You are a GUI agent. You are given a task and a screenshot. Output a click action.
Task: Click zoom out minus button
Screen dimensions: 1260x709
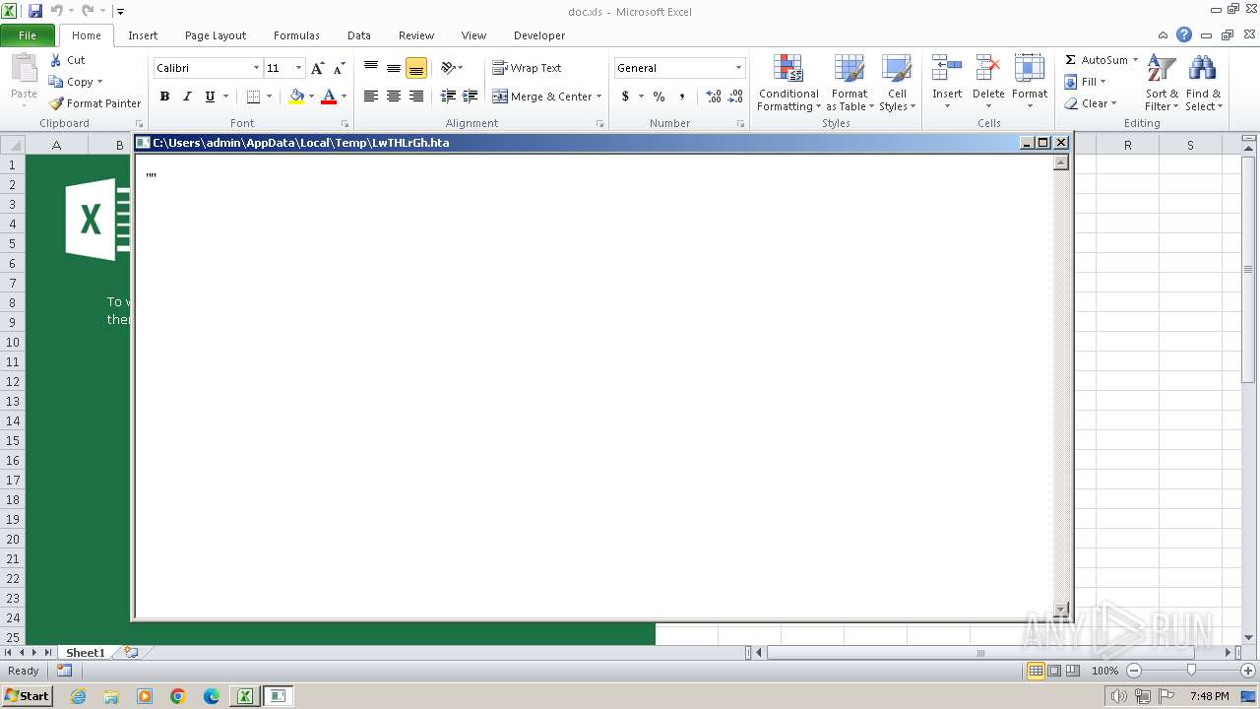tap(1134, 671)
